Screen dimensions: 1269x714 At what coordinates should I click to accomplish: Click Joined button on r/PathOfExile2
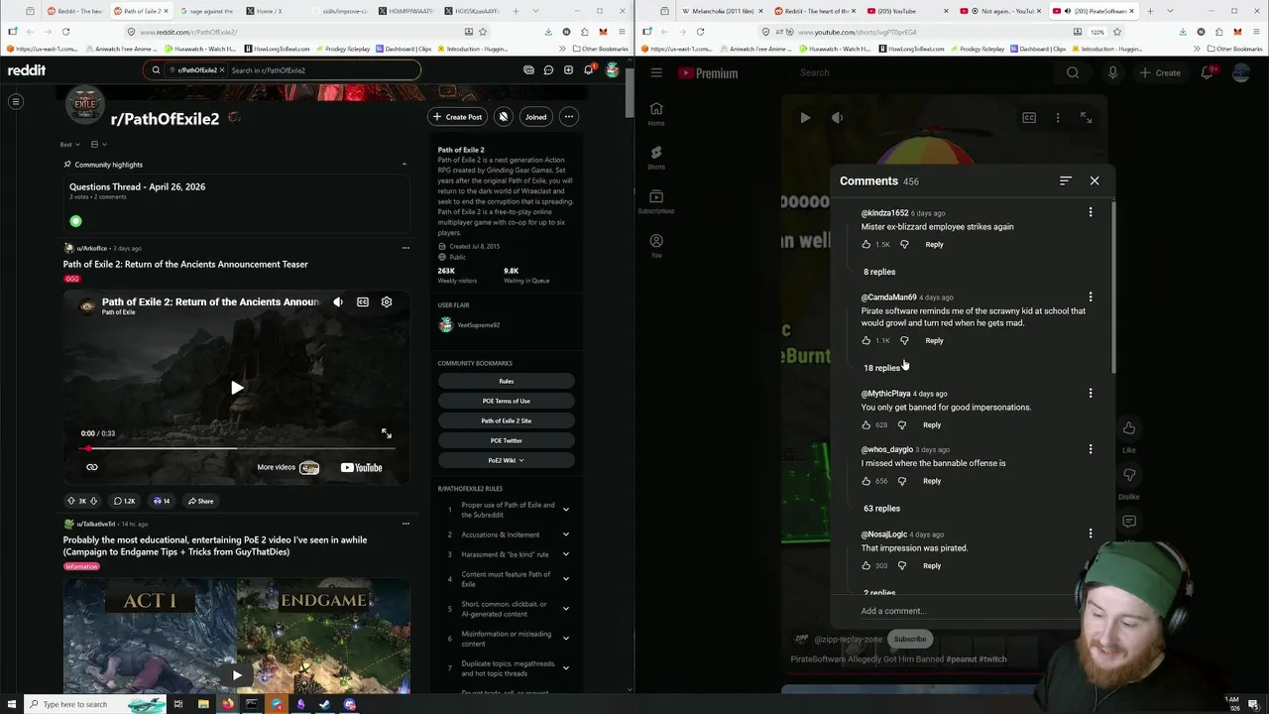[535, 117]
